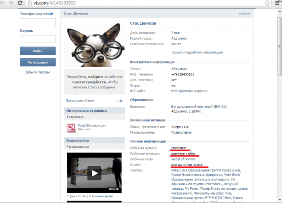Click favorite game medal of honors
The height and width of the screenshot is (203, 282).
(x=183, y=159)
